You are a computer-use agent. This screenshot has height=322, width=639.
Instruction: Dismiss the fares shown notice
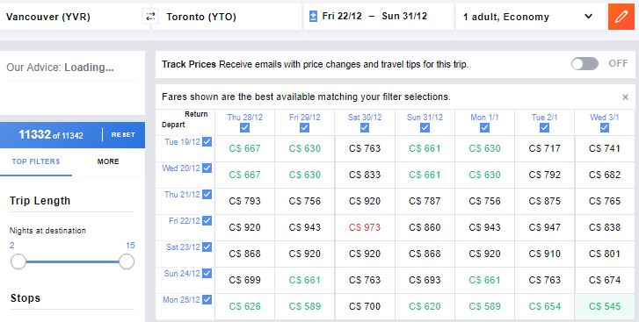(x=625, y=97)
